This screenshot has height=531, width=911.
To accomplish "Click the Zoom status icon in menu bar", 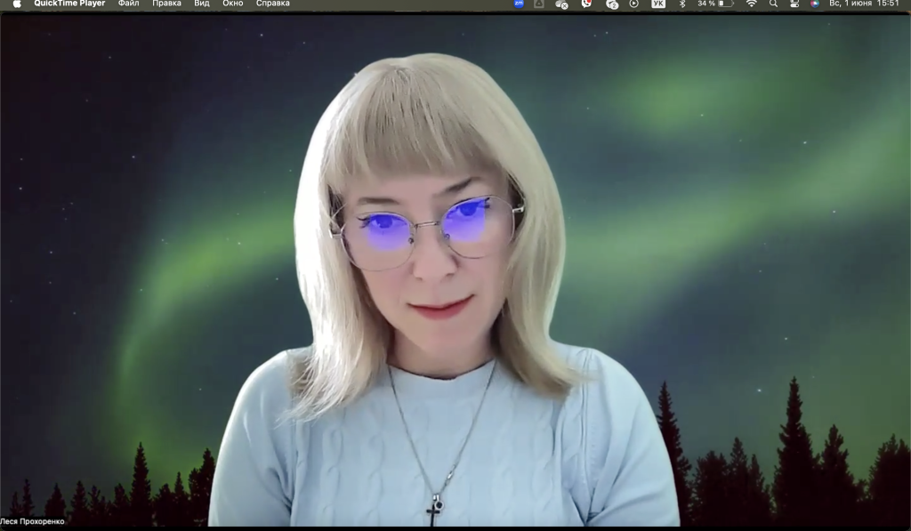I will point(519,4).
